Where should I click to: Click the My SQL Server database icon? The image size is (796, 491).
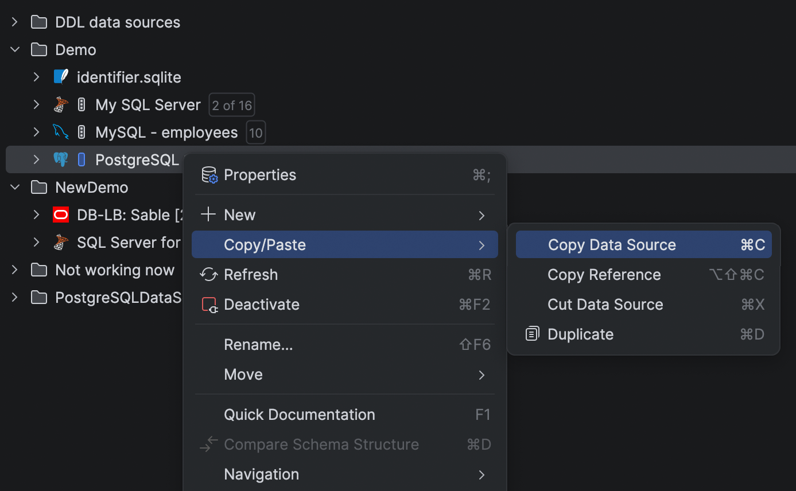pos(61,104)
